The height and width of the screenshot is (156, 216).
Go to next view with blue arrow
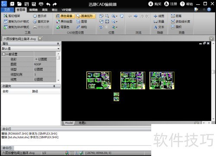point(136,16)
